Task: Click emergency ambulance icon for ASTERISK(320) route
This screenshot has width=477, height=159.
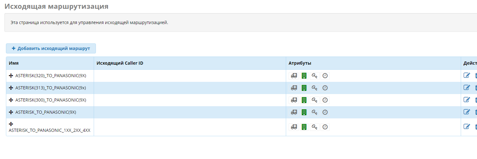Action: 294,76
